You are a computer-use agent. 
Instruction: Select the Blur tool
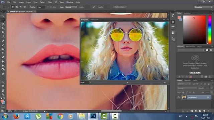point(3,65)
